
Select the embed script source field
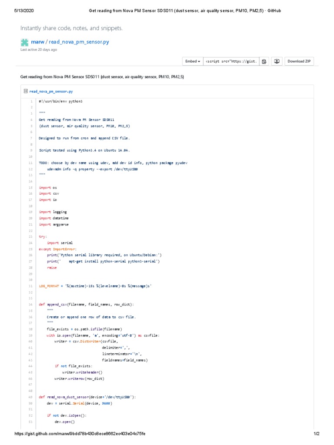tap(231, 61)
